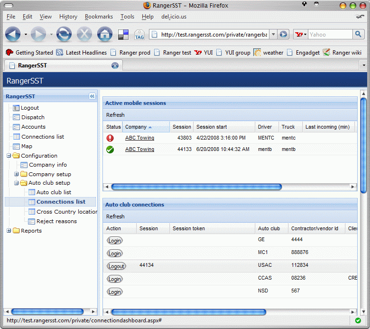
Task: Open the Bookmarks menu
Action: (99, 17)
